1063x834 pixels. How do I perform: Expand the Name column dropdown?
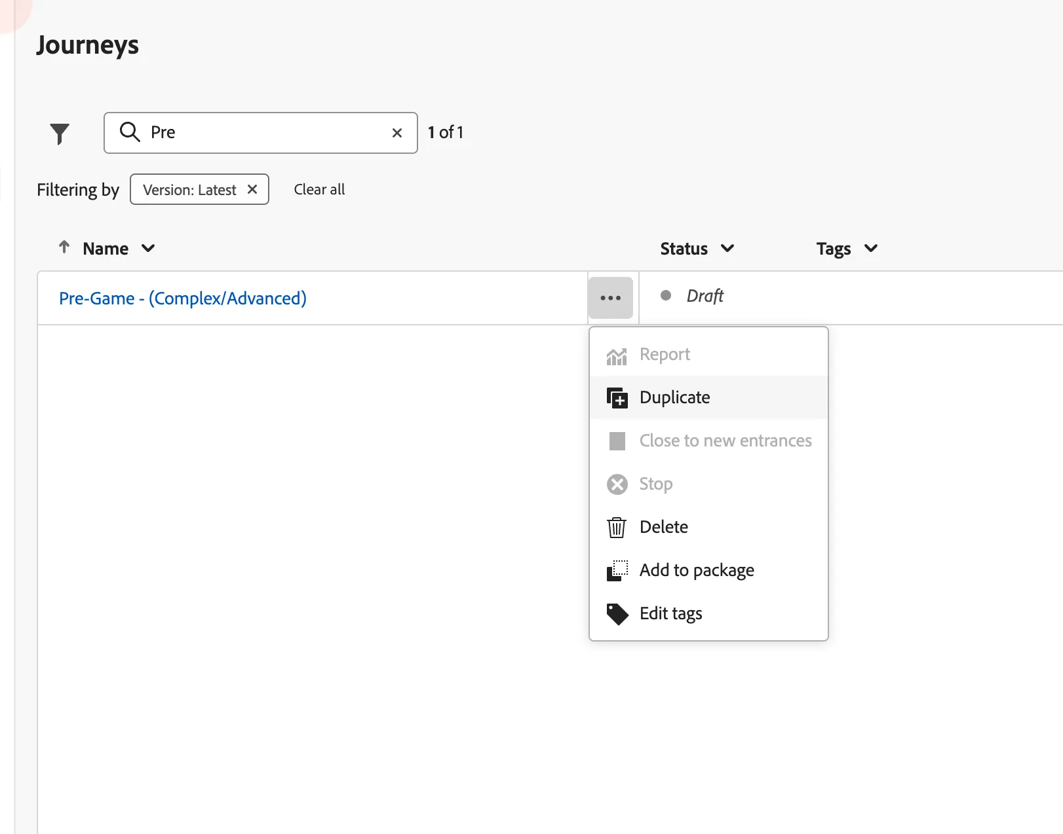tap(149, 248)
